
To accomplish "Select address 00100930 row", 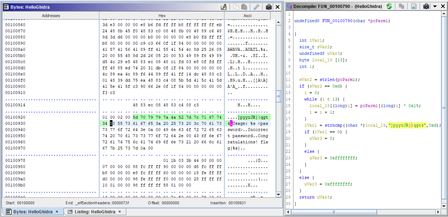I will [x=15, y=123].
